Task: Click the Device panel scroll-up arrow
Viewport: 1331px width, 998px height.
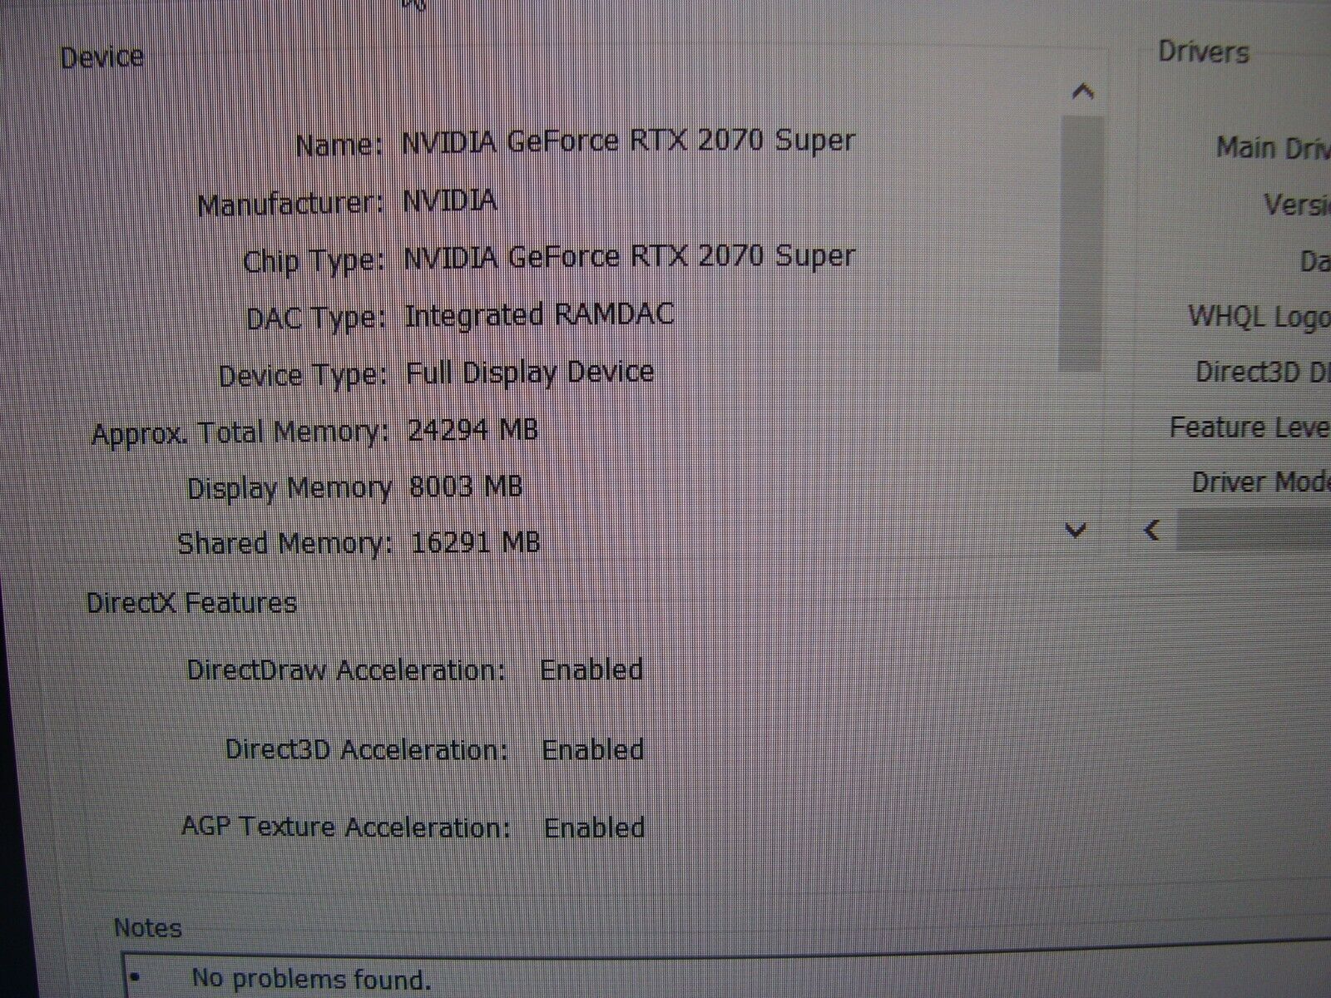Action: point(1082,91)
